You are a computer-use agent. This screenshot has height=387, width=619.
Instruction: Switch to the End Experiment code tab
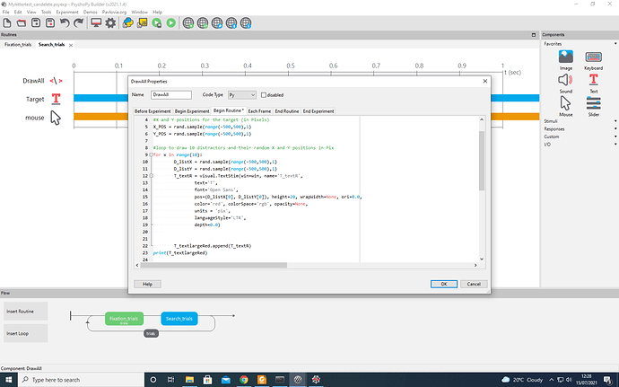tap(318, 111)
